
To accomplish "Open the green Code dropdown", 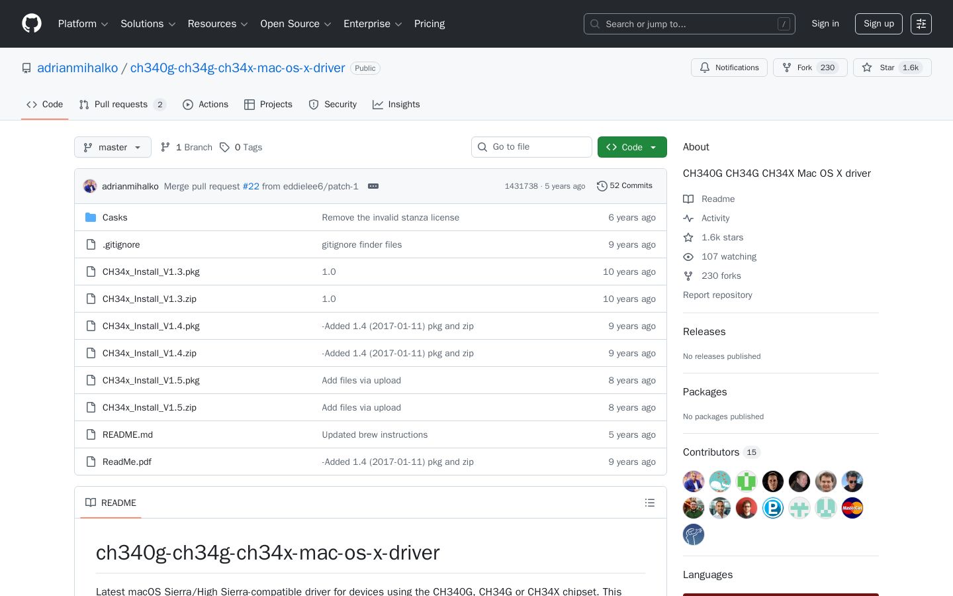I will [632, 147].
